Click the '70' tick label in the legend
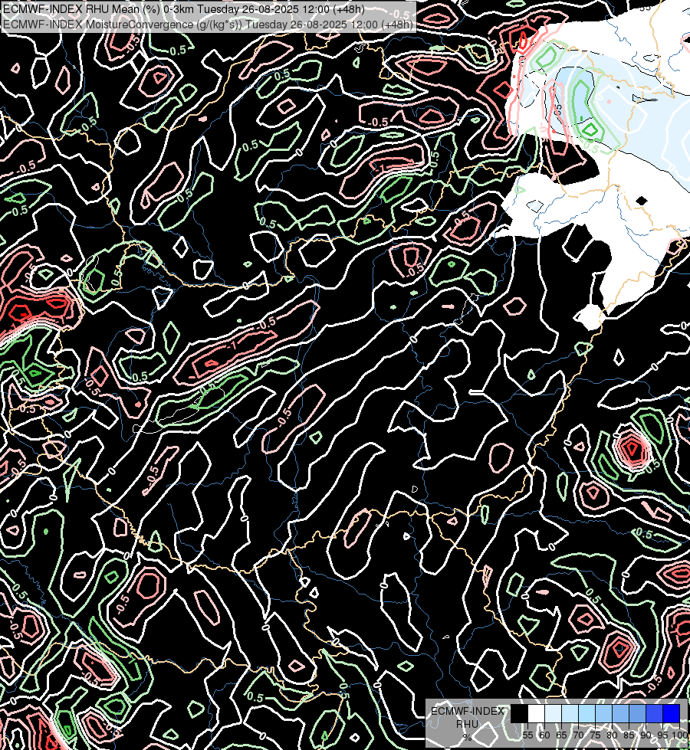690x750 pixels. [578, 735]
